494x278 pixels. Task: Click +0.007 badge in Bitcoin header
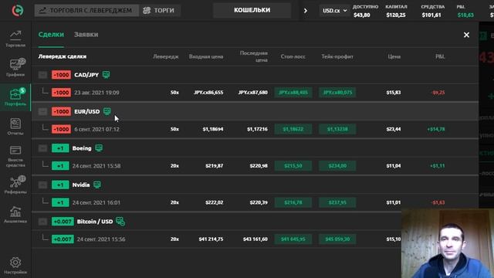[x=63, y=222]
